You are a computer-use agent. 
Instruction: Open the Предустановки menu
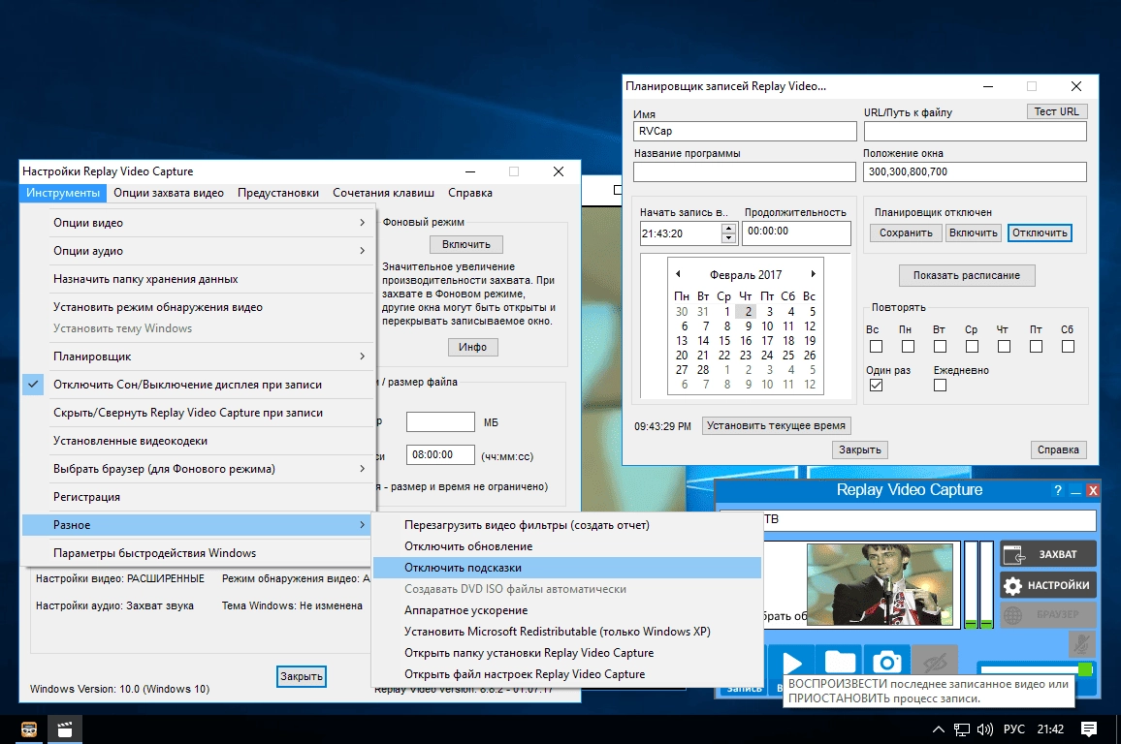[278, 193]
